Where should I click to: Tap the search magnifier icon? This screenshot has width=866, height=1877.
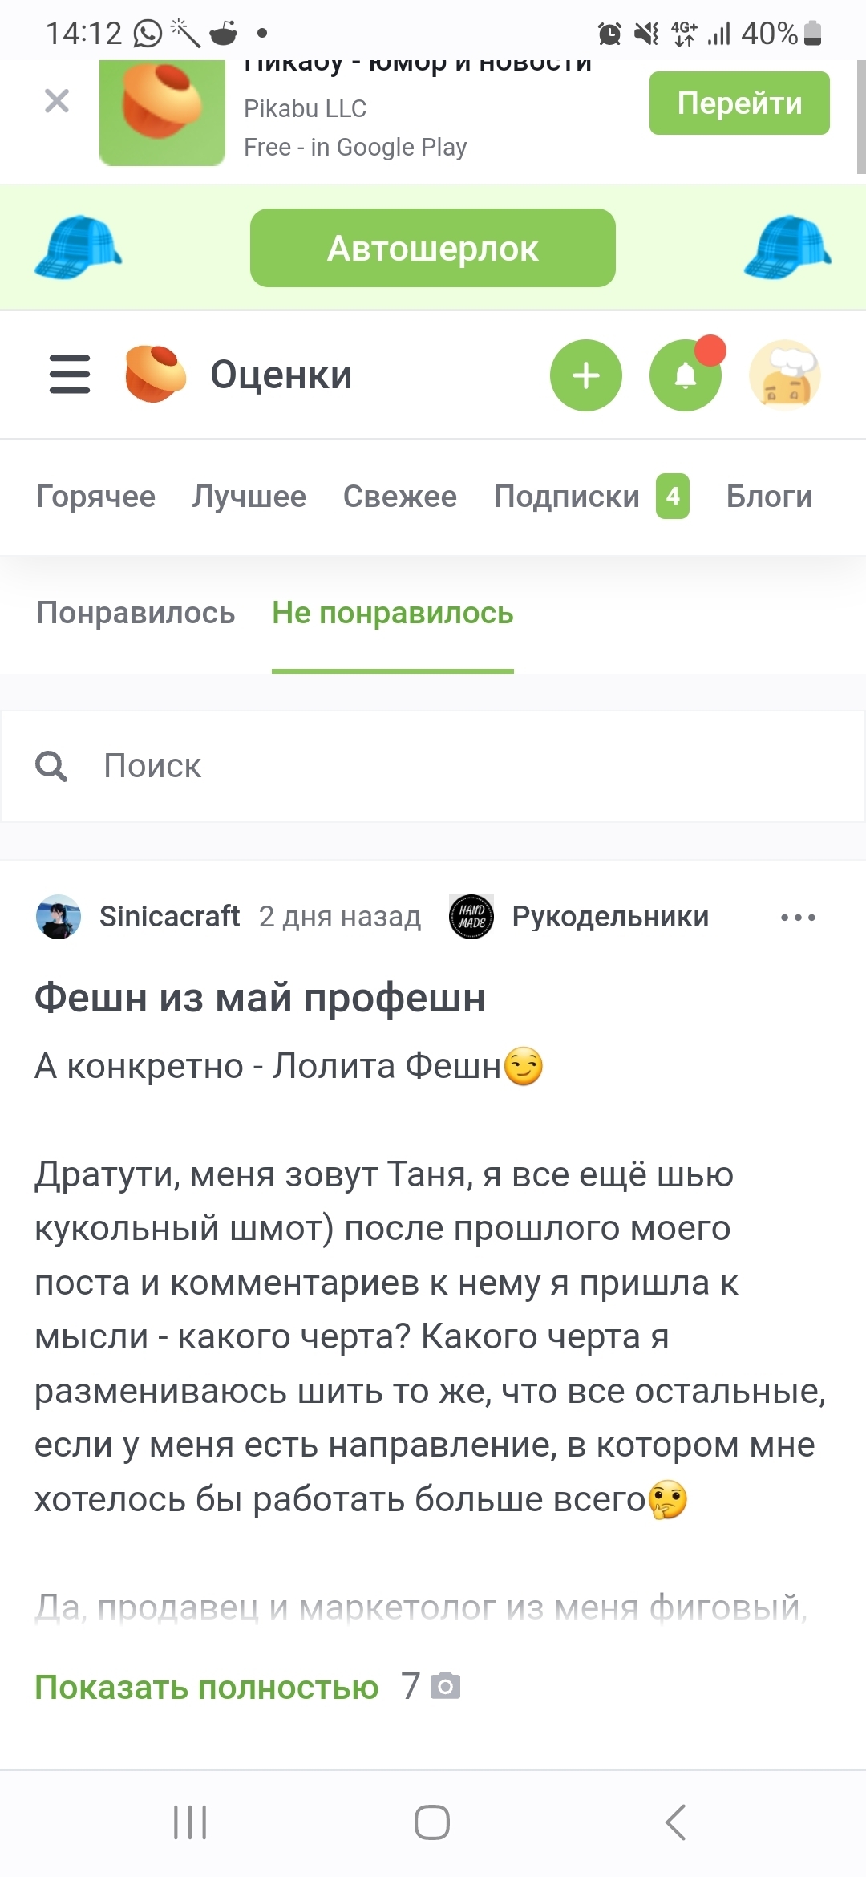51,766
